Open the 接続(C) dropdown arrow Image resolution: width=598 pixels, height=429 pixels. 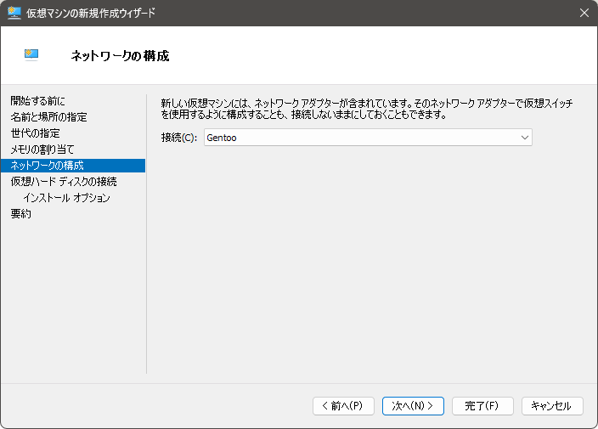525,138
